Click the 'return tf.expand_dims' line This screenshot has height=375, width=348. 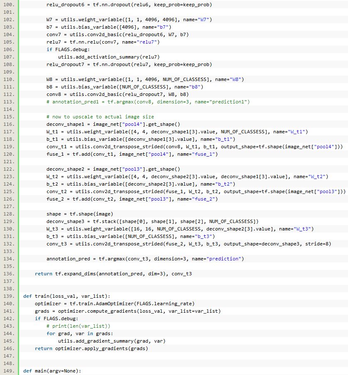click(113, 274)
